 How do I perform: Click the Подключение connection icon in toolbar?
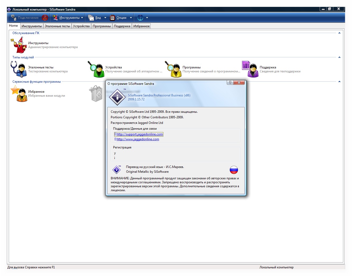click(14, 18)
